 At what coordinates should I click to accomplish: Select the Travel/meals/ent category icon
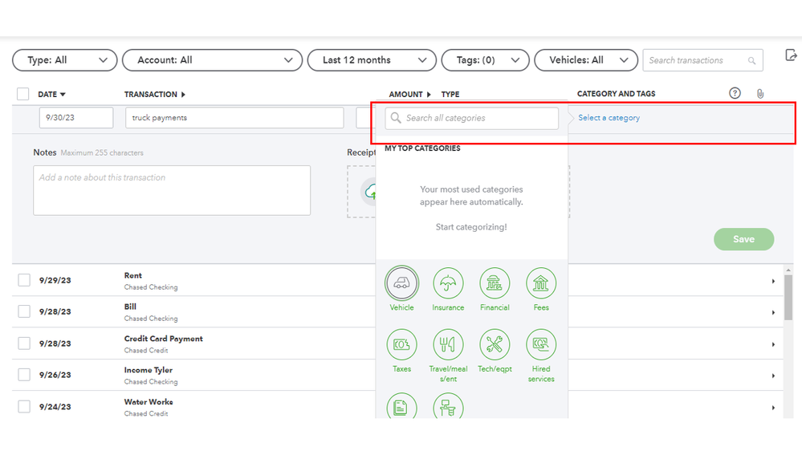coord(448,345)
